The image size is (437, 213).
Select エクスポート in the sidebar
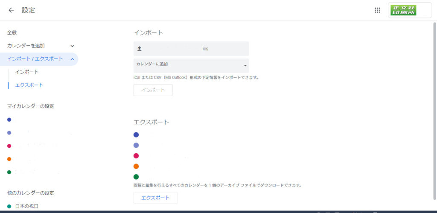[x=29, y=85]
